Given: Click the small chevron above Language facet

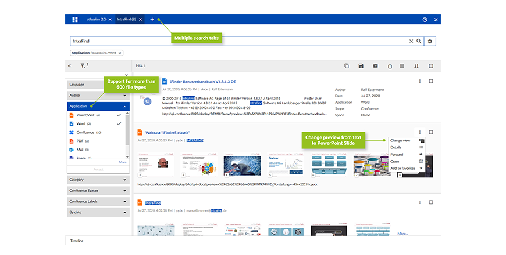Looking at the screenshot, I should coord(127,75).
